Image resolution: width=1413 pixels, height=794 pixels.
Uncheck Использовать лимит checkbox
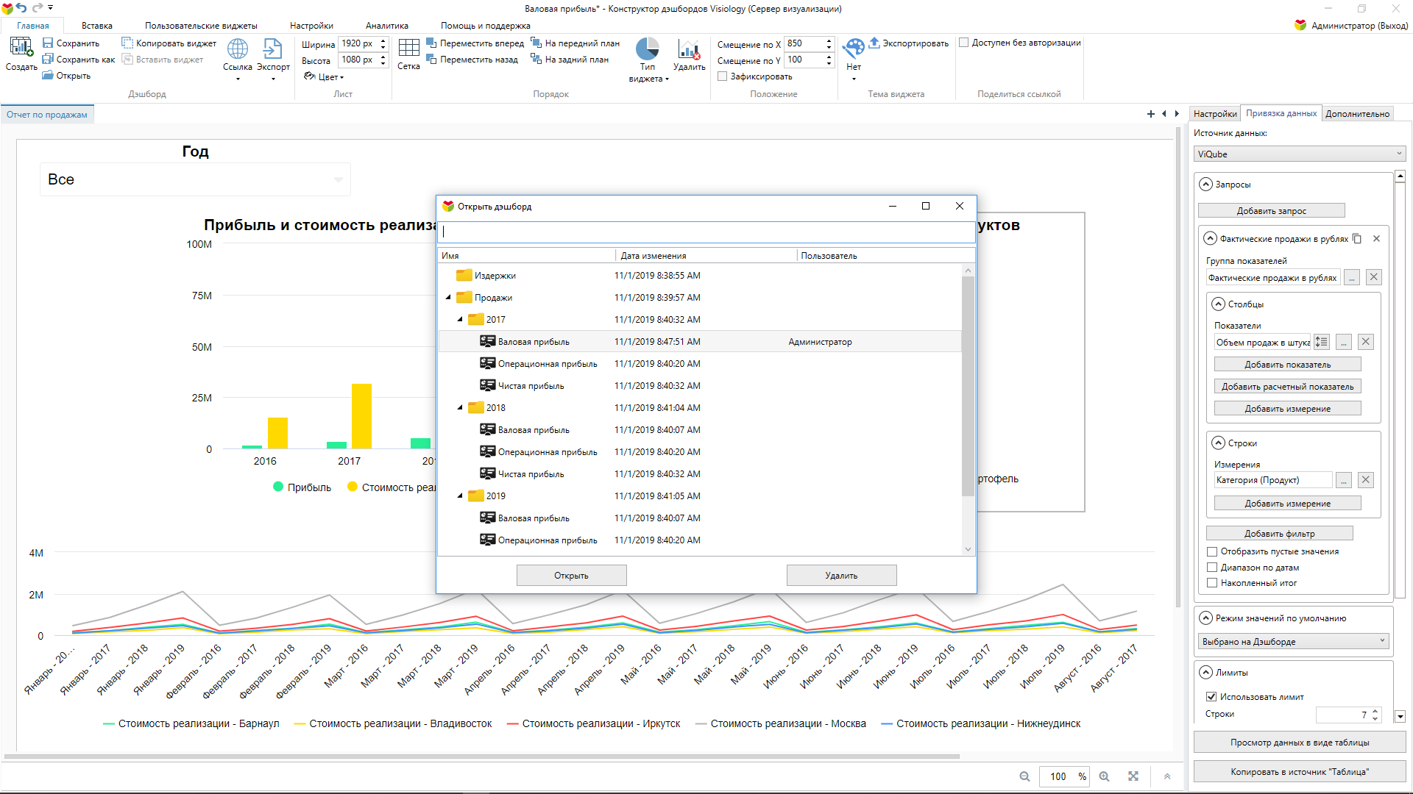point(1211,696)
